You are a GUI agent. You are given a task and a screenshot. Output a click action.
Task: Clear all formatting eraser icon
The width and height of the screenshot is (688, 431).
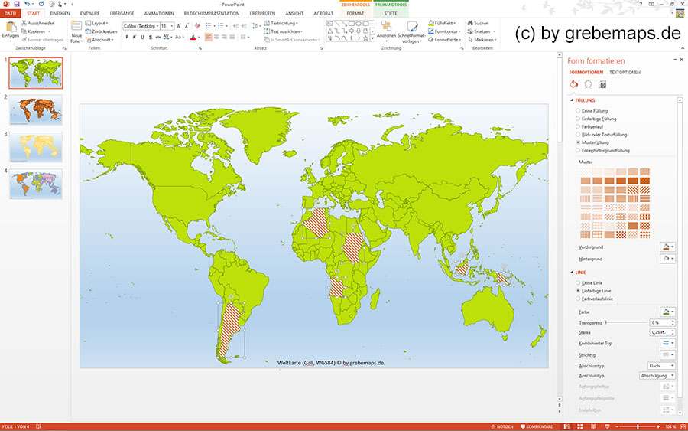[197, 26]
